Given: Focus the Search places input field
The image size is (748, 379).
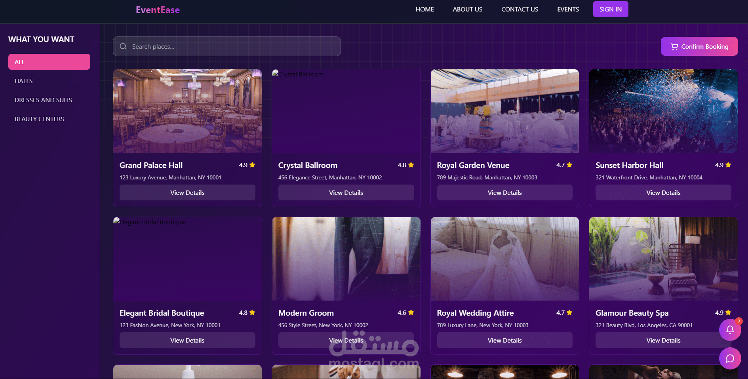Looking at the screenshot, I should [227, 46].
